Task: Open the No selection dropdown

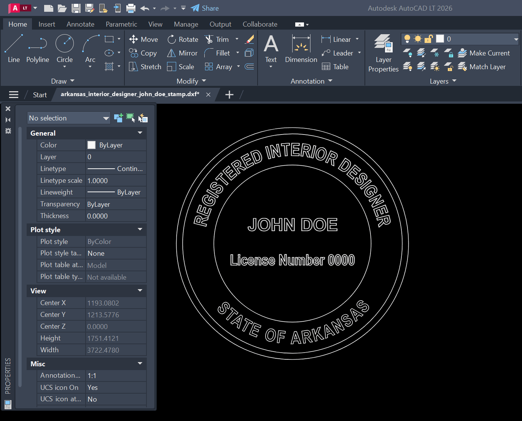Action: (69, 118)
